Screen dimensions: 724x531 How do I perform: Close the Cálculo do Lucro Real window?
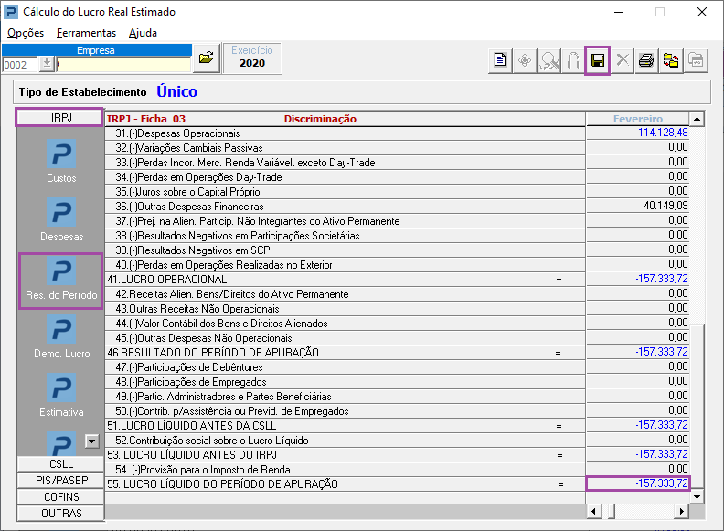point(702,12)
